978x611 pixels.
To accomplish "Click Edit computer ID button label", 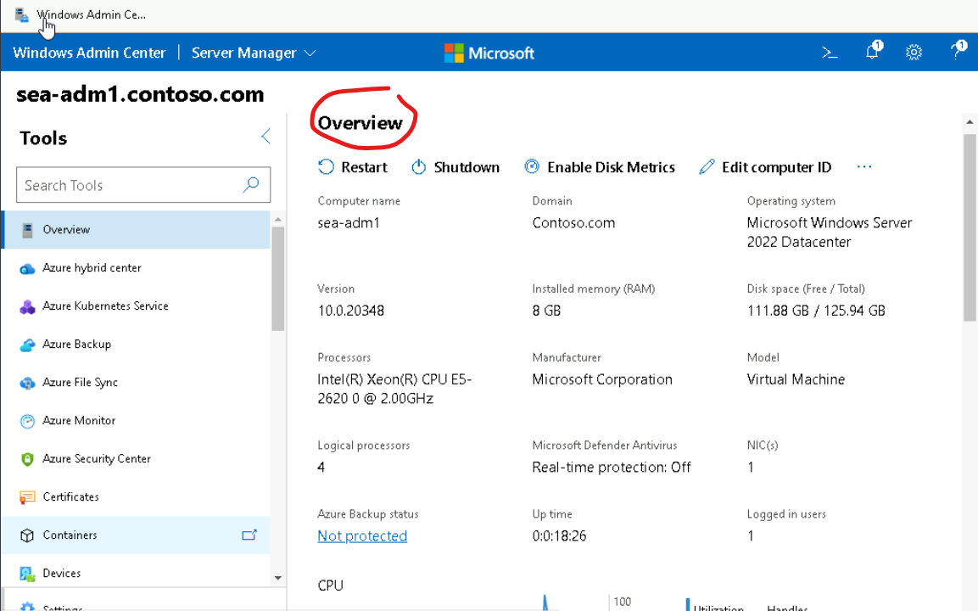I will coord(776,167).
